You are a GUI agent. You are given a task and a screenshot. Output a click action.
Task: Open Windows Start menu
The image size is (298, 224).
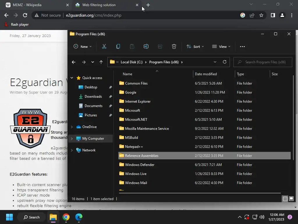click(x=9, y=217)
